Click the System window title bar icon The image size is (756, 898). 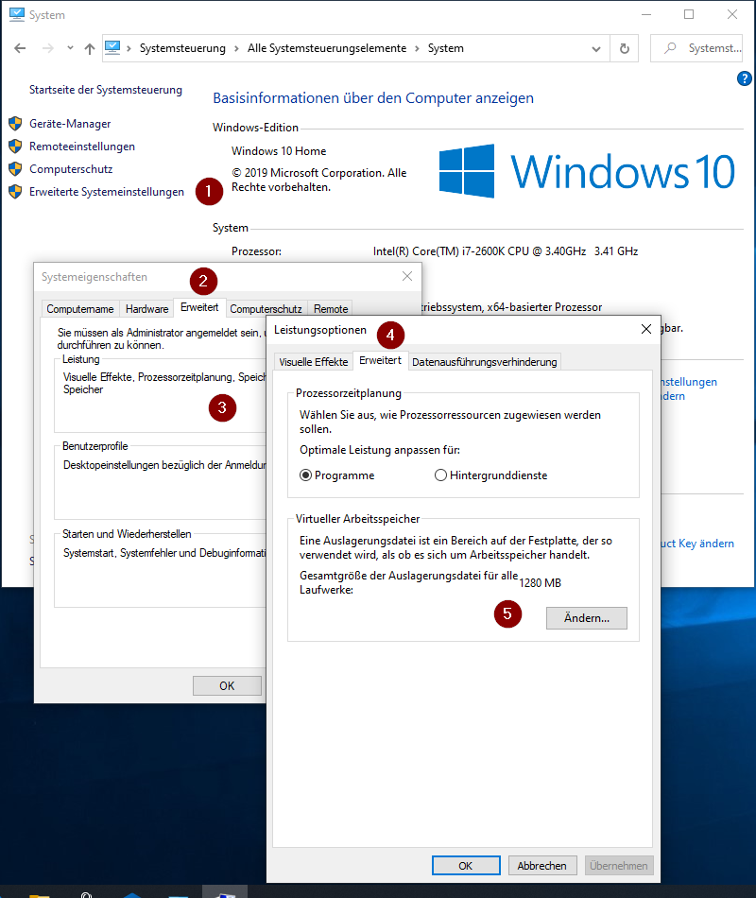coord(17,14)
